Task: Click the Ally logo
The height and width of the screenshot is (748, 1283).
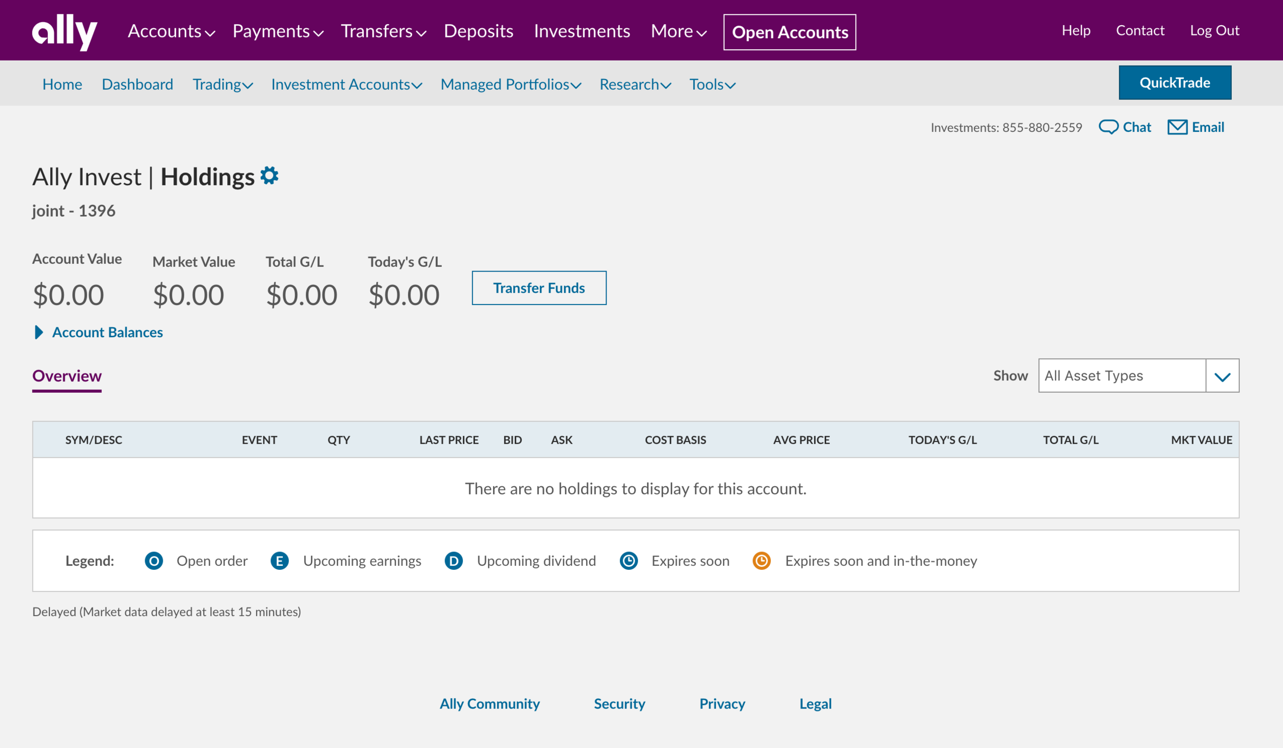Action: [x=64, y=32]
